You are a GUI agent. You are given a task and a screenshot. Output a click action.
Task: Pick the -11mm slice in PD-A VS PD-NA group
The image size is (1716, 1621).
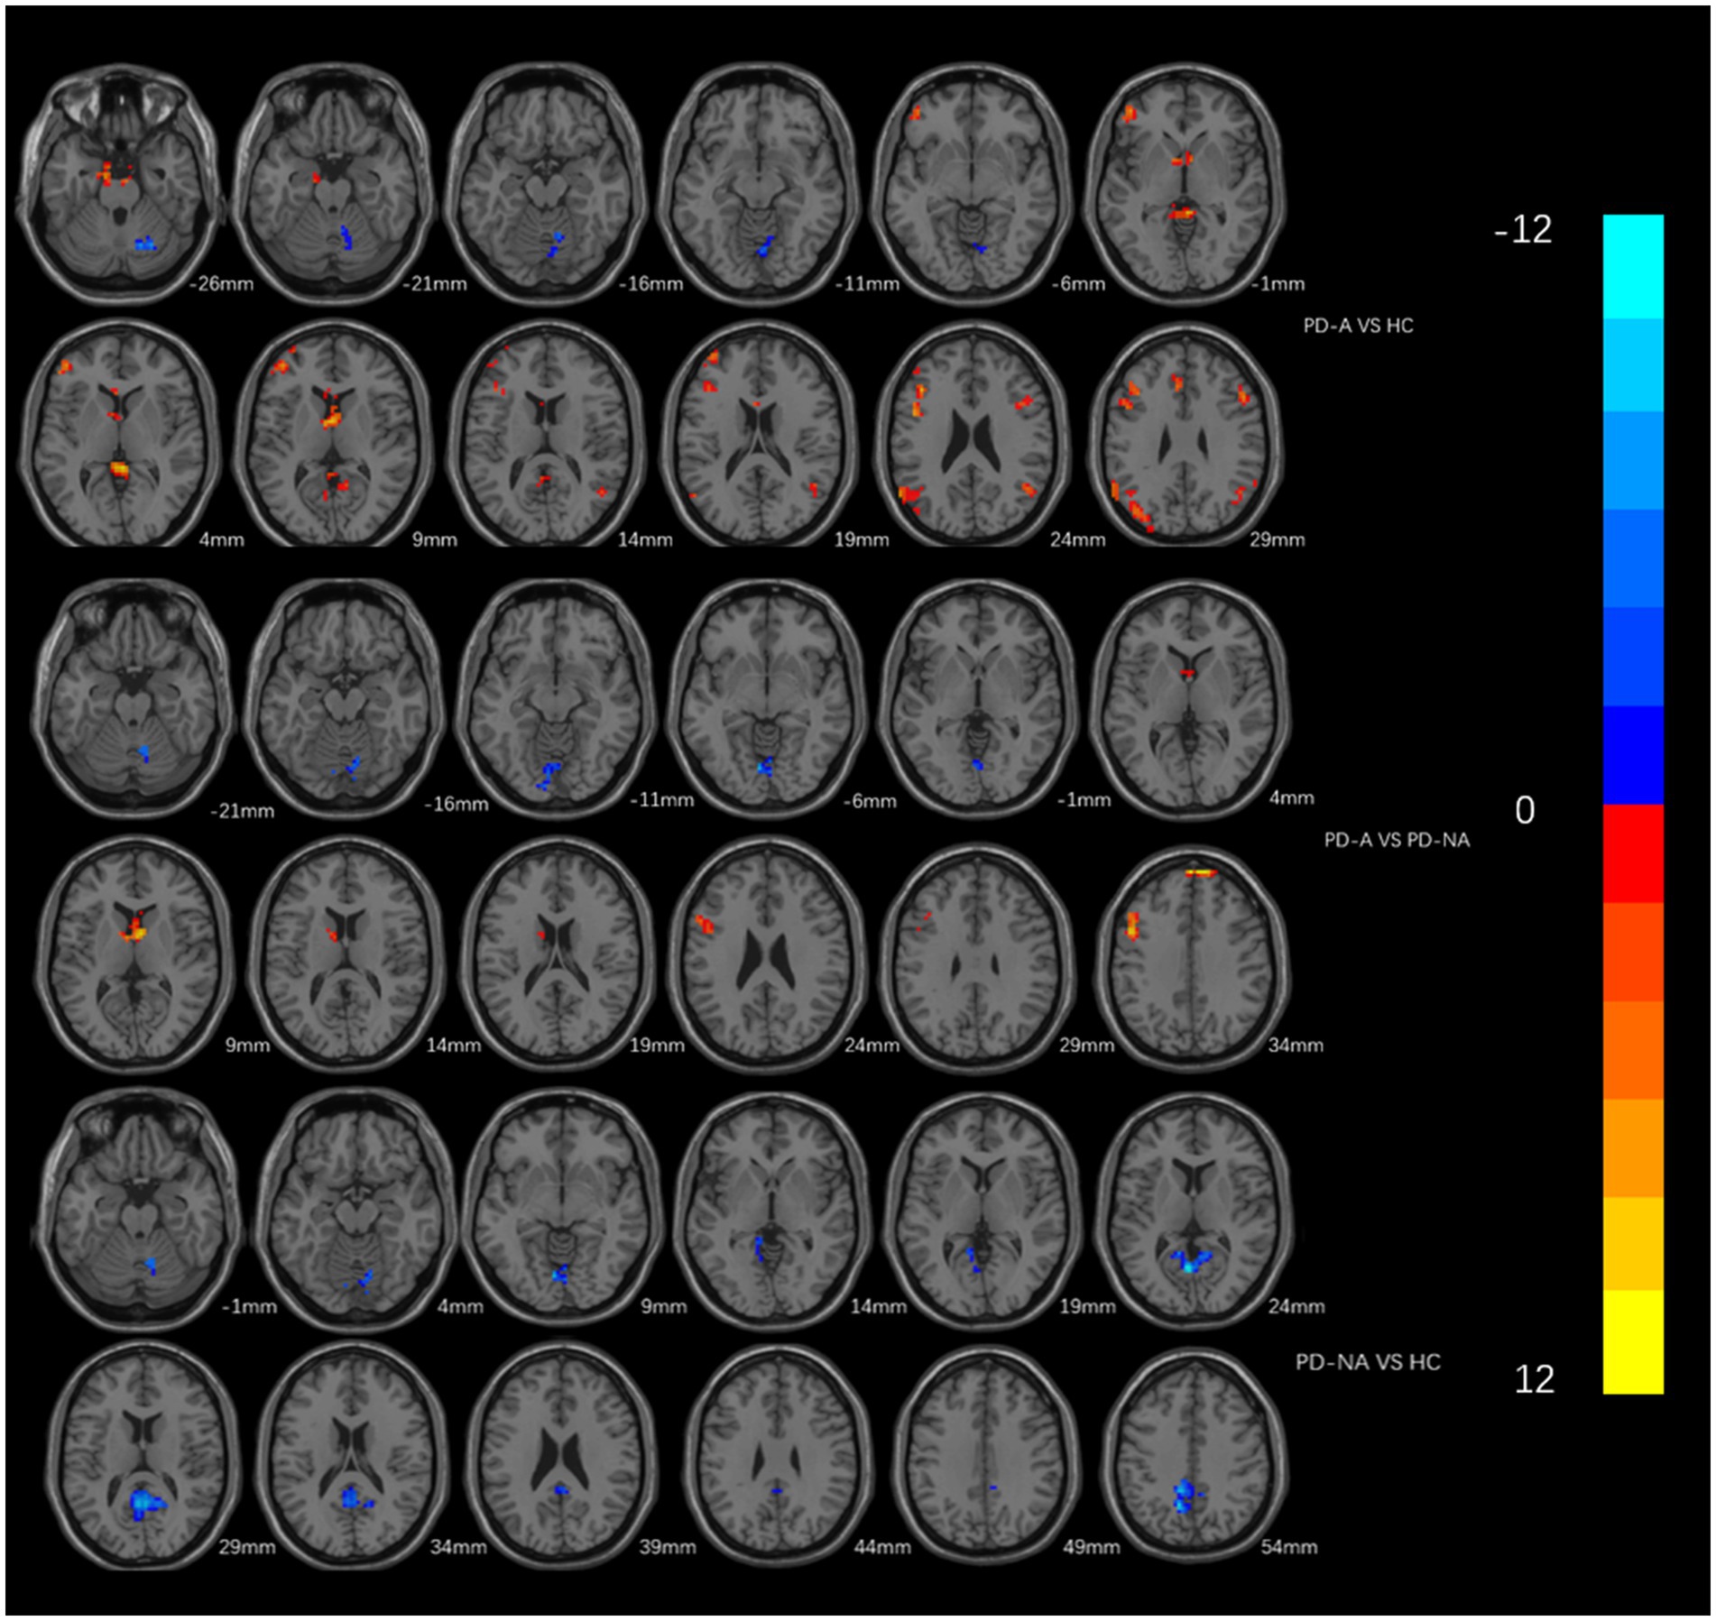tap(558, 700)
